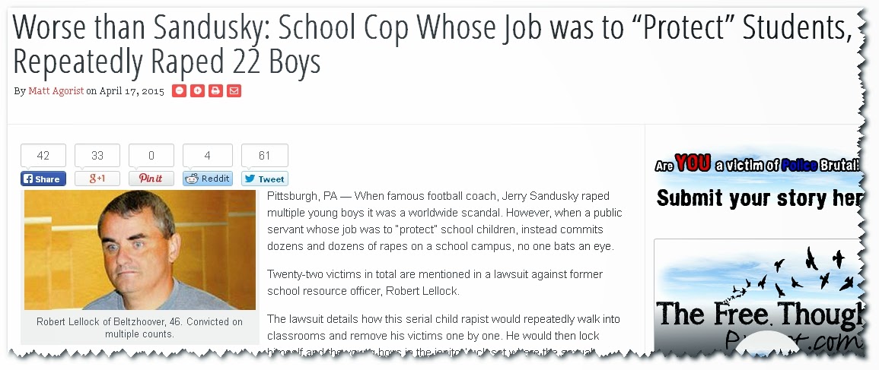This screenshot has width=879, height=370.
Task: Print the article via the printer icon
Action: point(216,90)
